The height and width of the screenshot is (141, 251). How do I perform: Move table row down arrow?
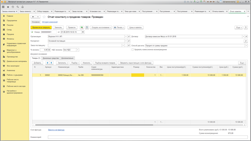point(51,63)
